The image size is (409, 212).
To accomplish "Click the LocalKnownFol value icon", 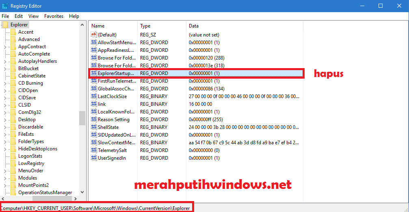I will pos(94,112).
